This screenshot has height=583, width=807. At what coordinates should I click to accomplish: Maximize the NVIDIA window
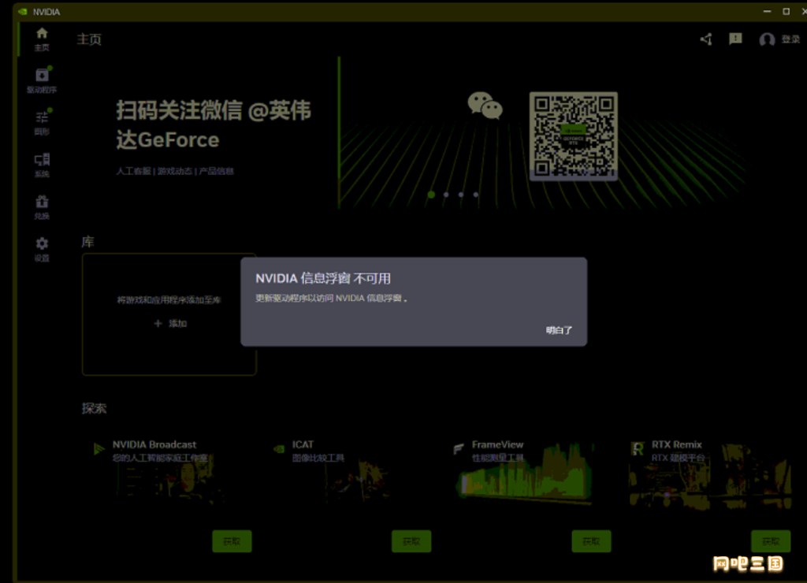tap(786, 11)
